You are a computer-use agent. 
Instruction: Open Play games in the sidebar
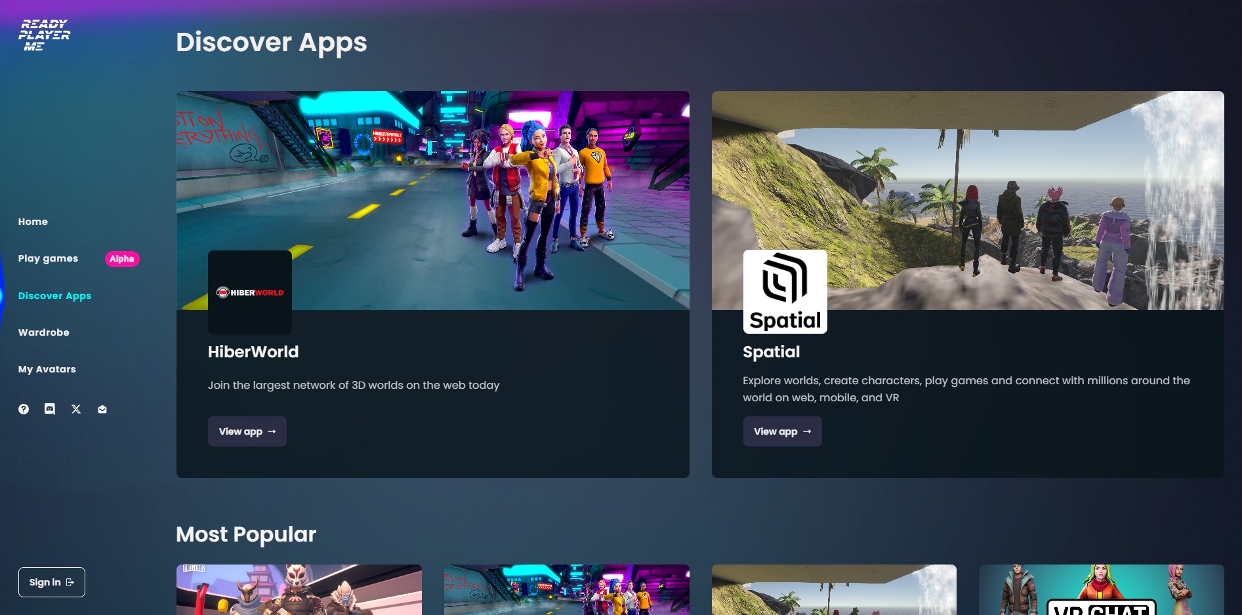48,258
